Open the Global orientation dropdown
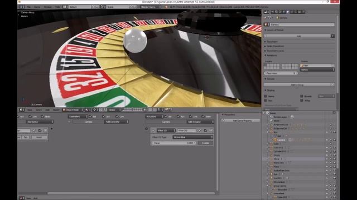Viewport: 357px width, 200px height. tap(114, 110)
